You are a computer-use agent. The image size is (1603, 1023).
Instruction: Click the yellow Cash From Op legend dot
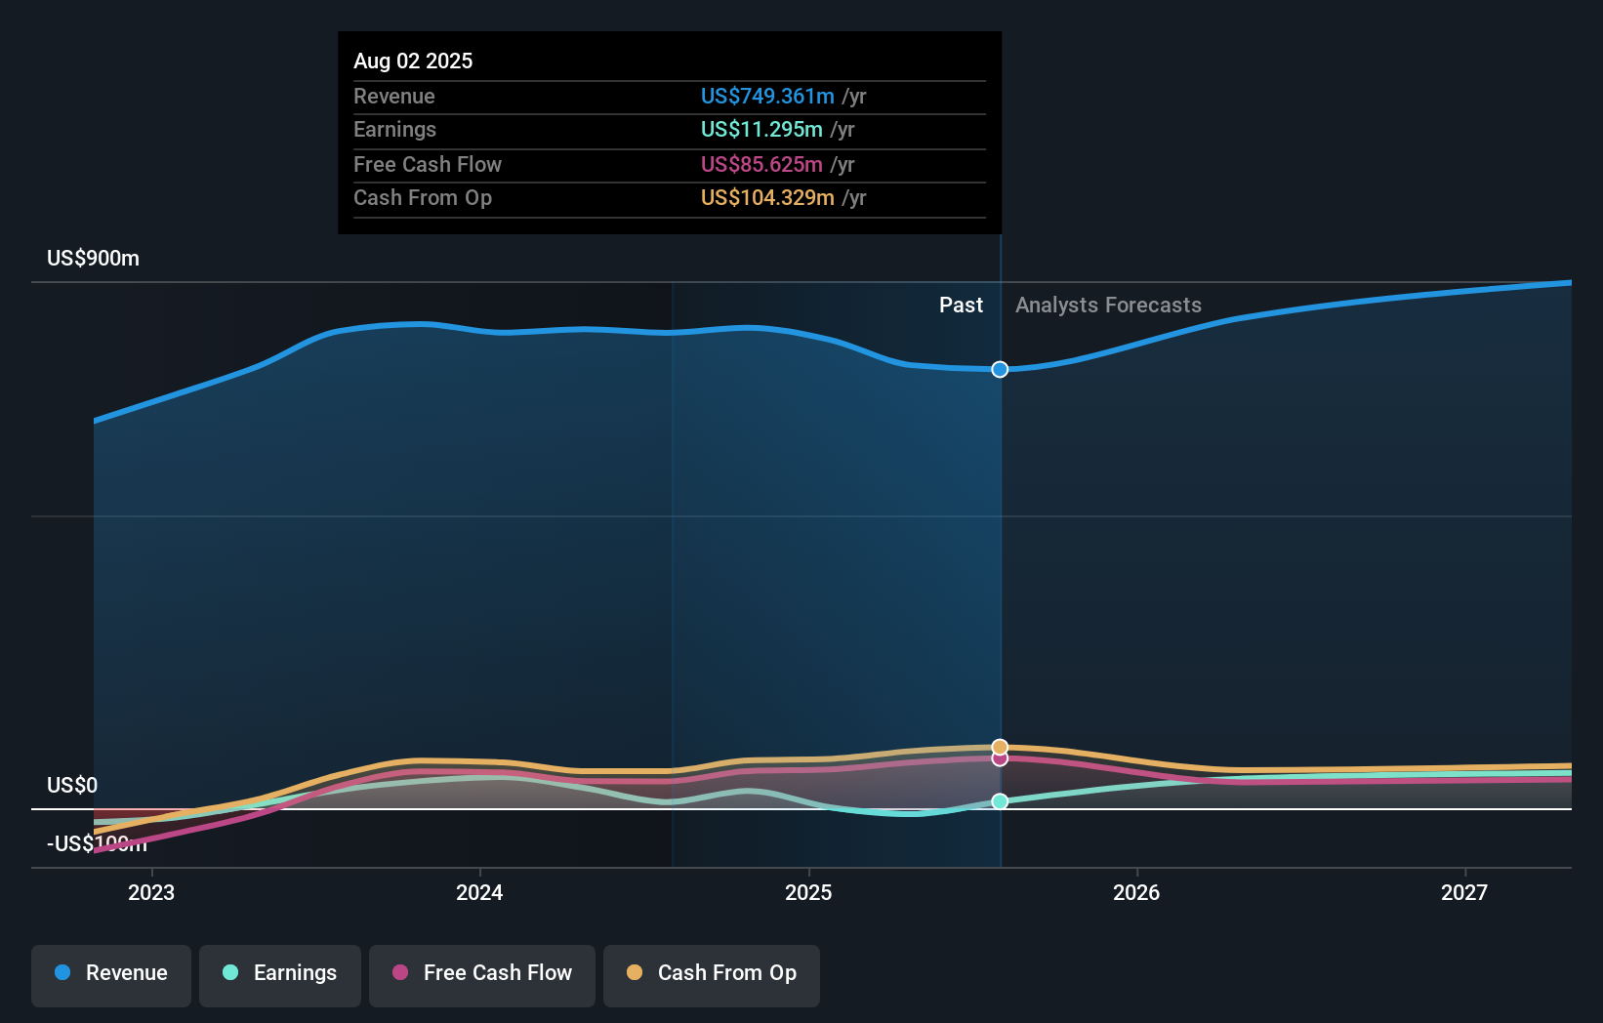tap(636, 973)
